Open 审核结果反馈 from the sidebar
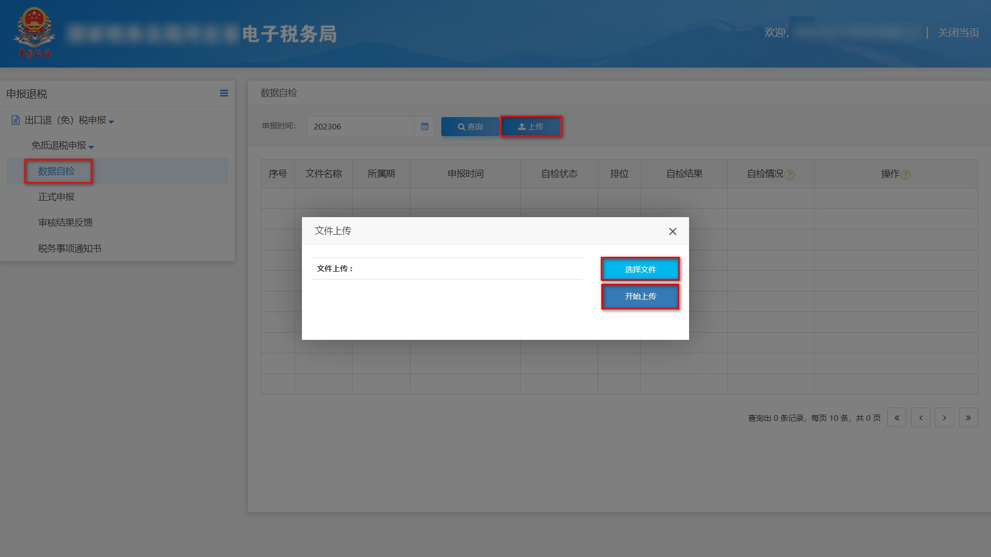 click(x=65, y=222)
